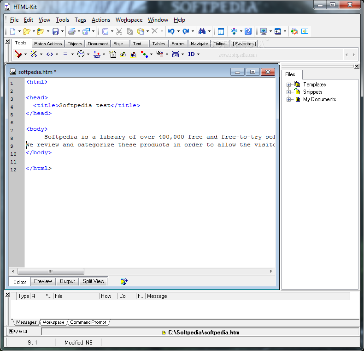
Task: Open dropdown arrow next to ID tool
Action: pyautogui.click(x=198, y=54)
